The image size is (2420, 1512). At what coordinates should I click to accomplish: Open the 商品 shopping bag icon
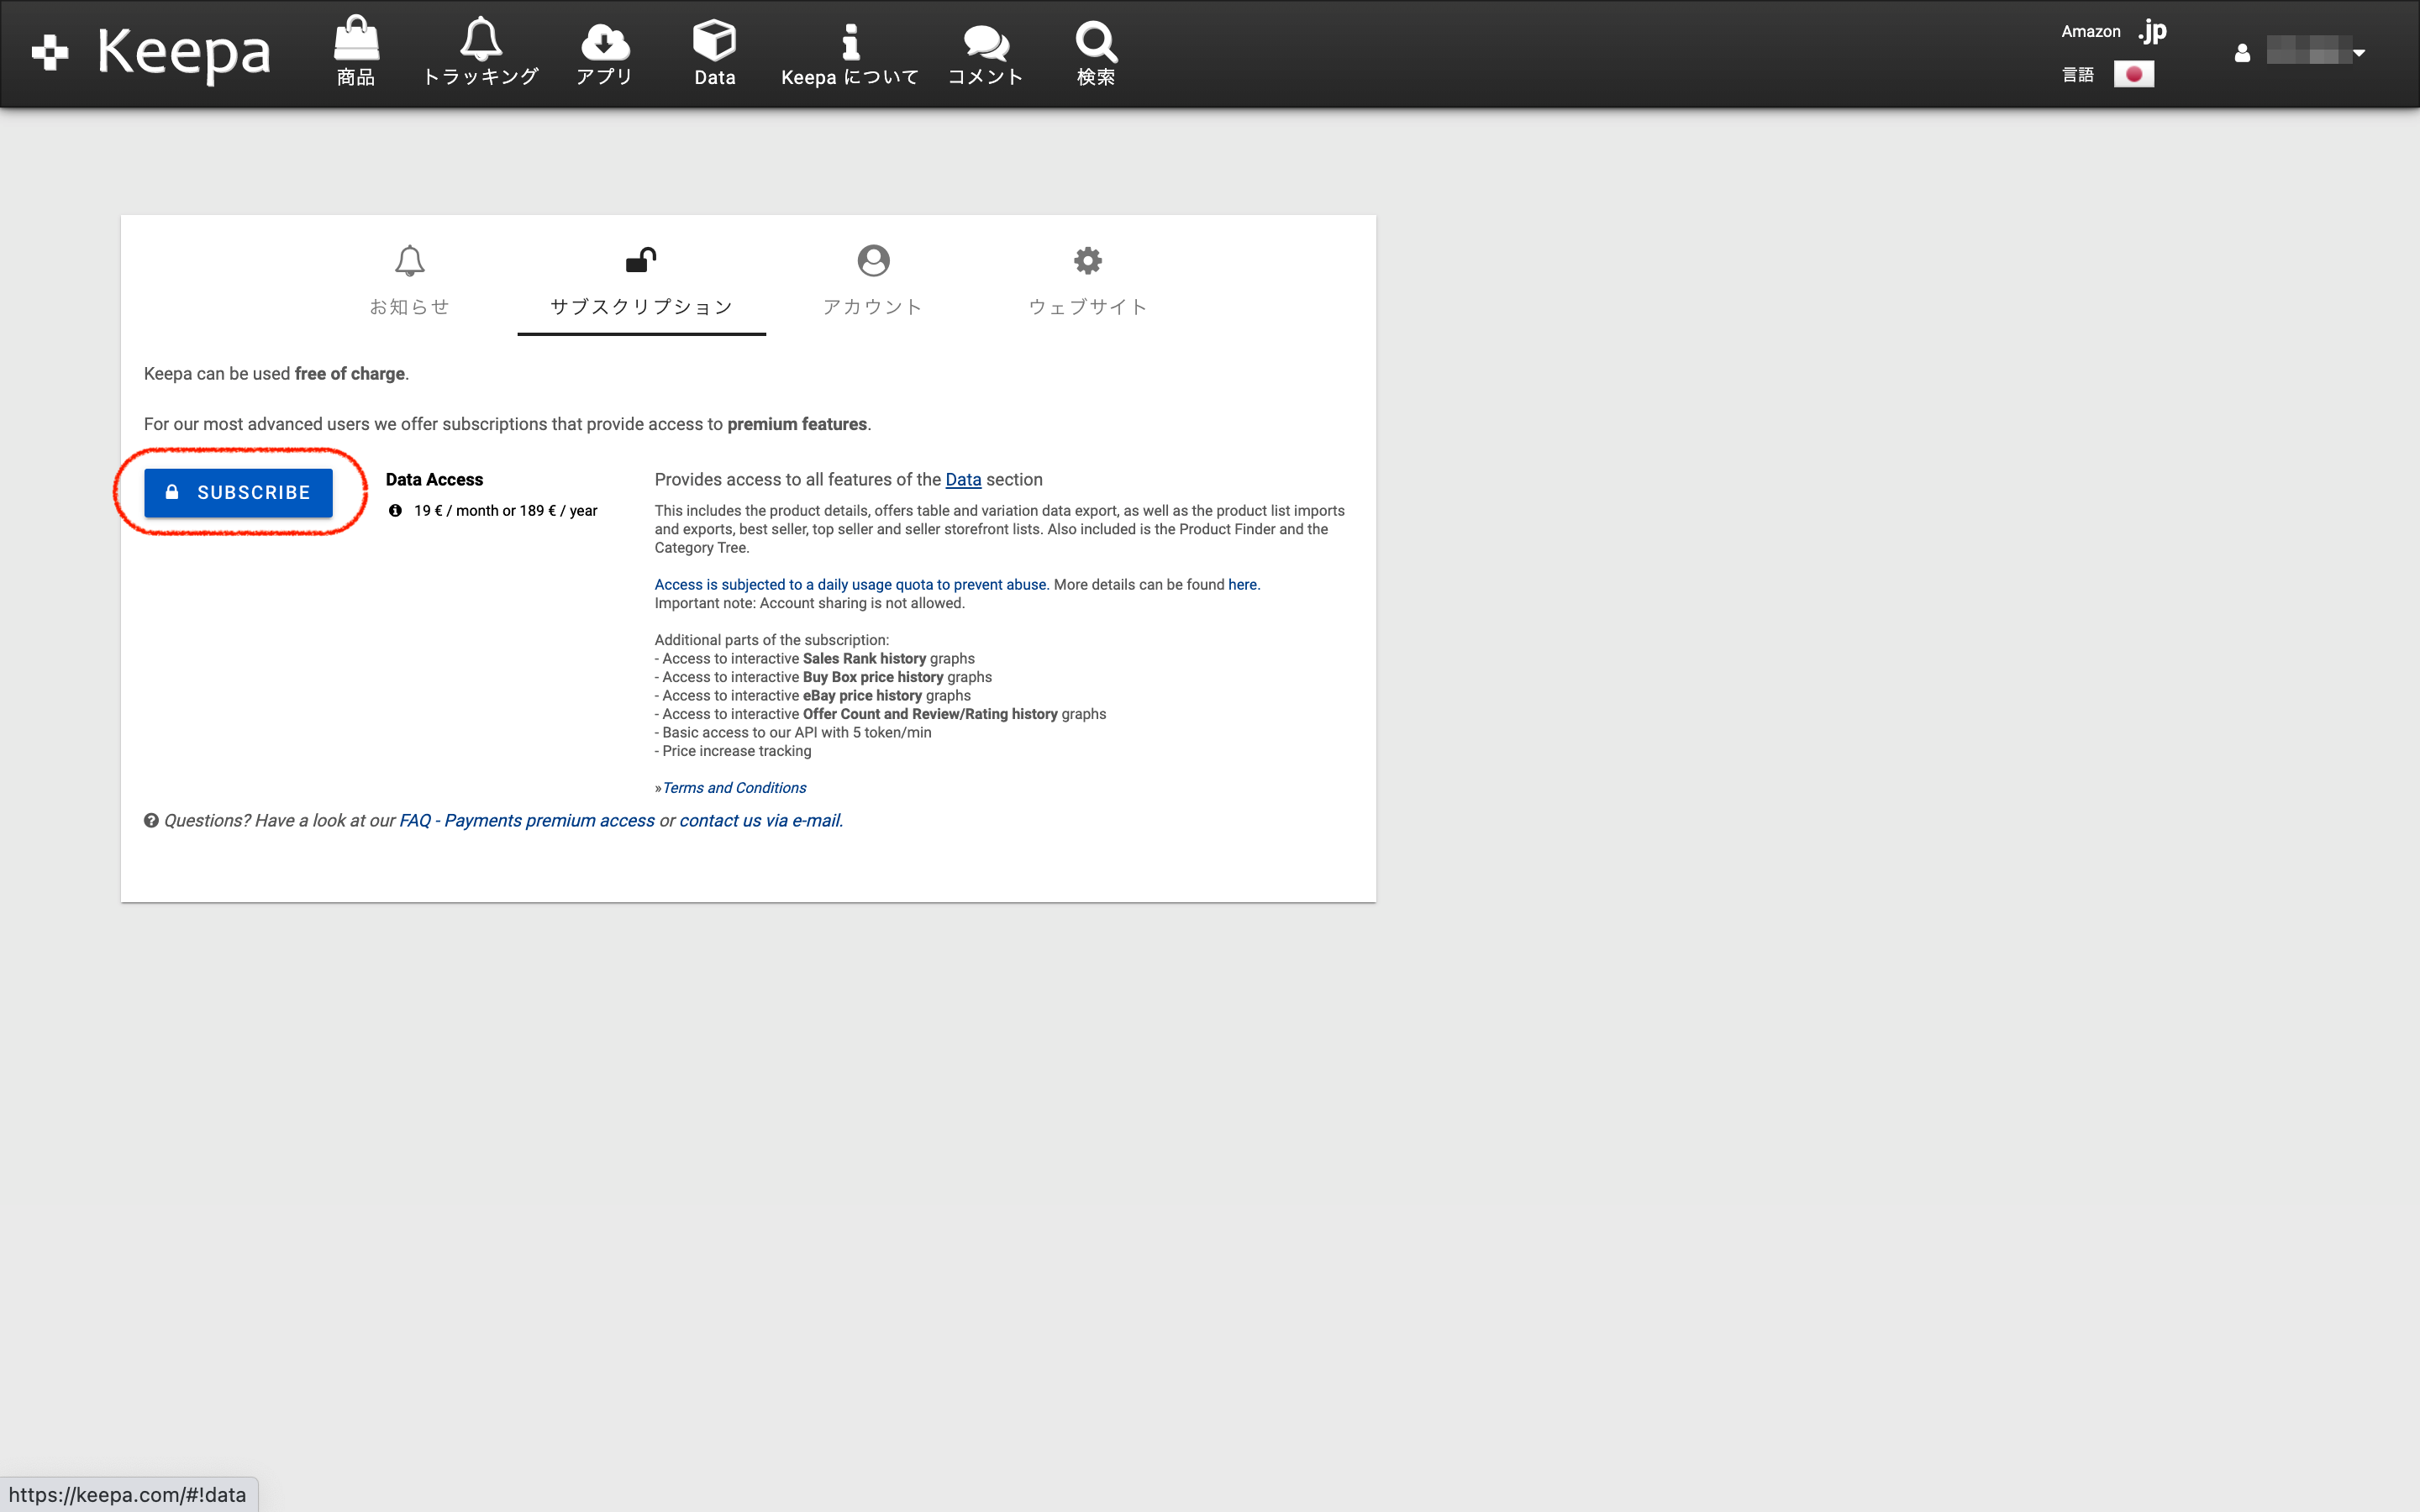pos(356,40)
